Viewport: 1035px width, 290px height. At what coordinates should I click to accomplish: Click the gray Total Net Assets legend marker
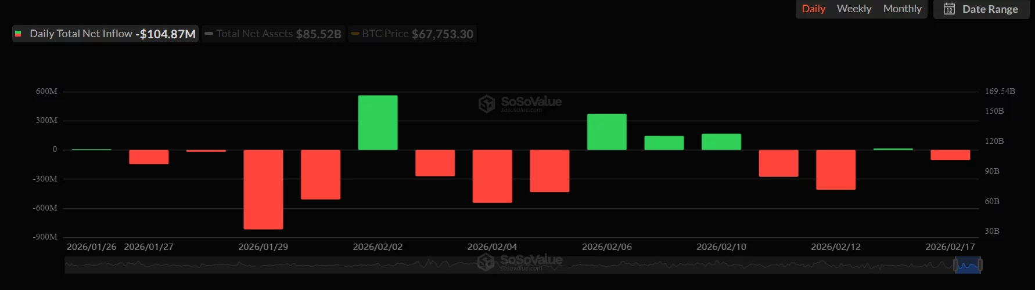(209, 34)
